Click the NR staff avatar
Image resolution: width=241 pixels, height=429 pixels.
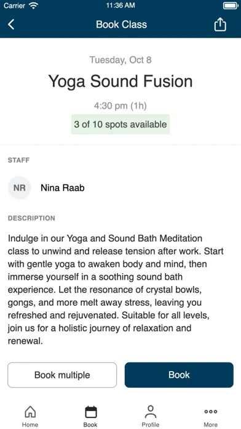click(x=20, y=187)
